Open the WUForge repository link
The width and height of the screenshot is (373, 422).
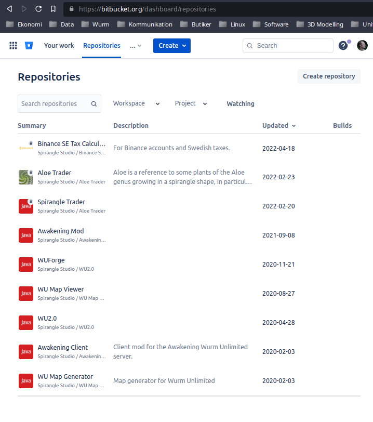coord(51,260)
